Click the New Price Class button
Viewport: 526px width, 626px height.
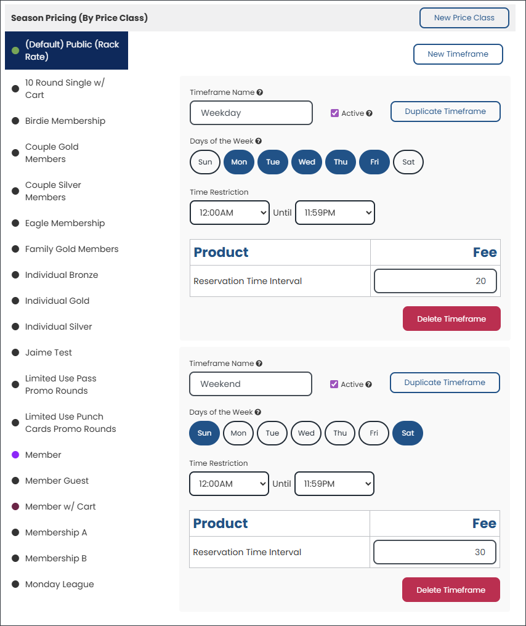coord(464,18)
